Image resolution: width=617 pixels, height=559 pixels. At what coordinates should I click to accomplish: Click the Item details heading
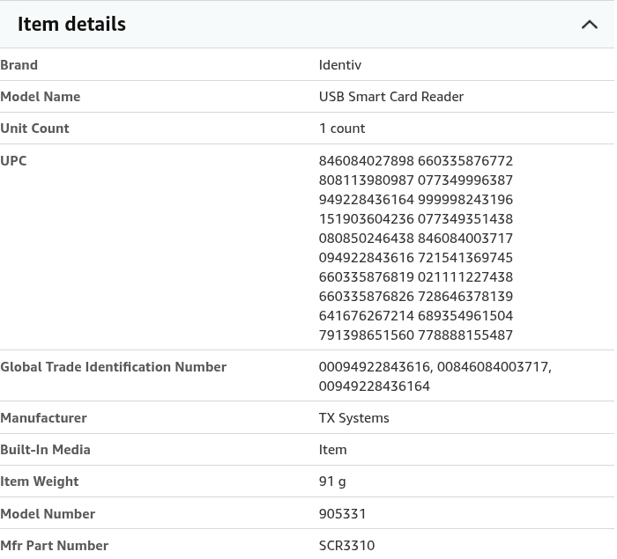coord(71,24)
